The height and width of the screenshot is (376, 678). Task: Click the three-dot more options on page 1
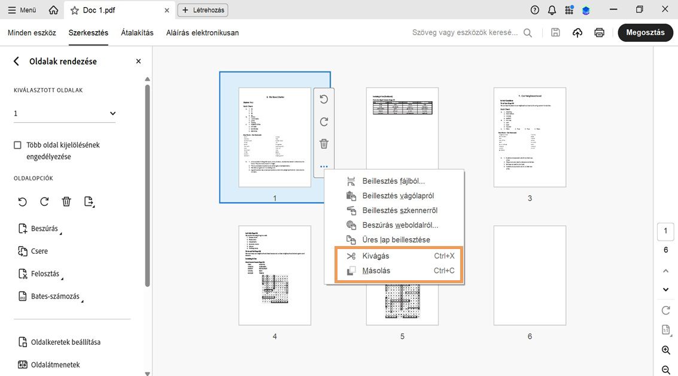[x=324, y=166]
